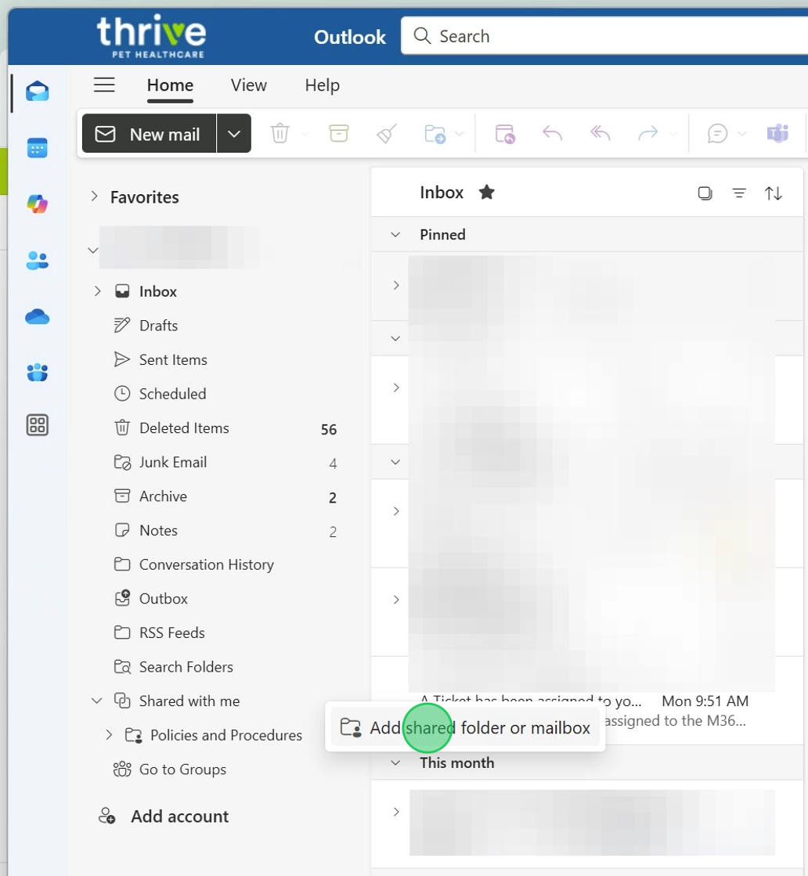Click the New mail button
This screenshot has height=876, width=808.
149,134
